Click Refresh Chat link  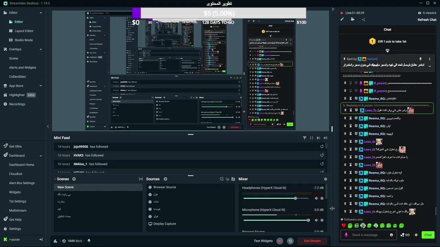(x=427, y=20)
